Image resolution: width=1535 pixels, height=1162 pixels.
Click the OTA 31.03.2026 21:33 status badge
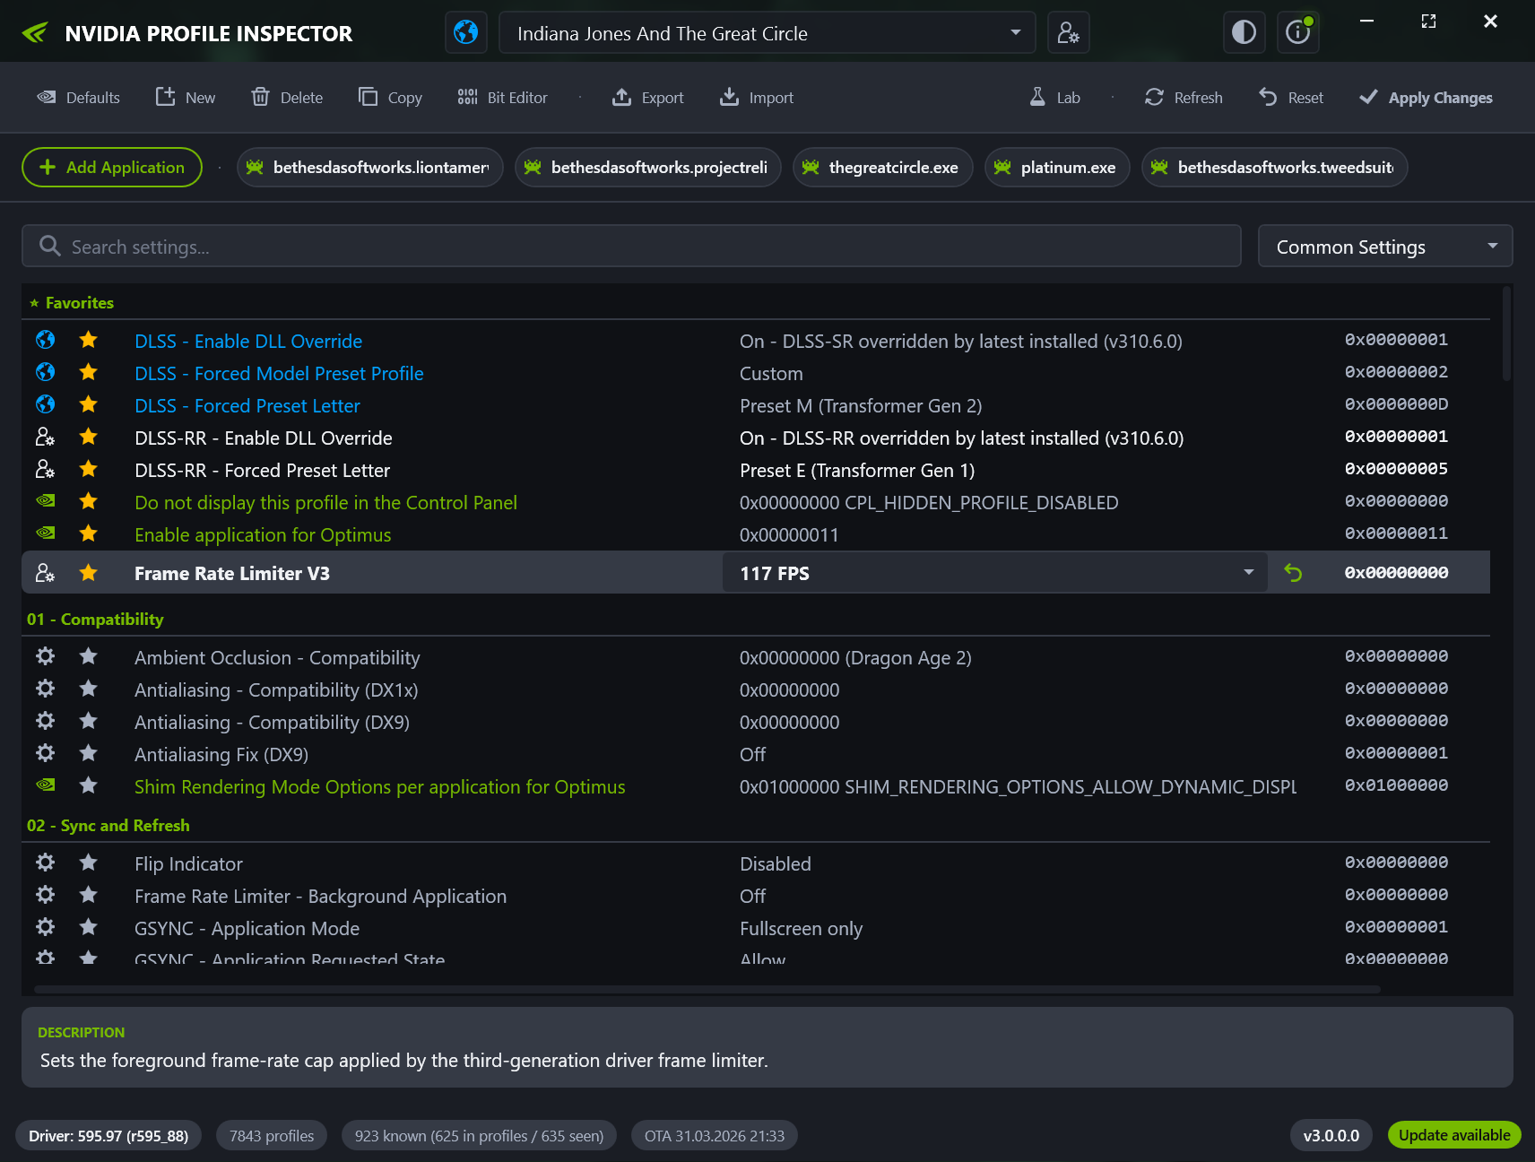click(x=715, y=1135)
